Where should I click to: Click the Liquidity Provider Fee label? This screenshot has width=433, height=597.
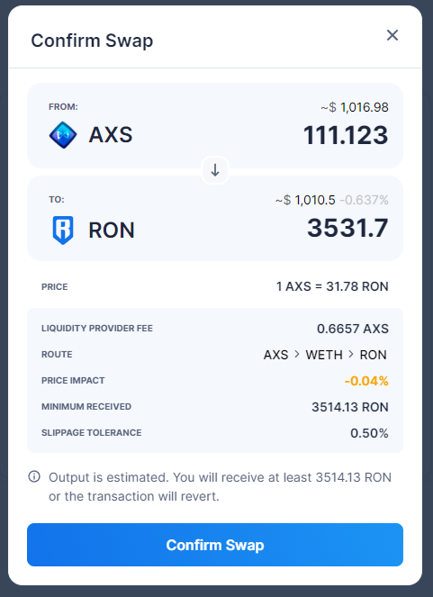pyautogui.click(x=97, y=328)
